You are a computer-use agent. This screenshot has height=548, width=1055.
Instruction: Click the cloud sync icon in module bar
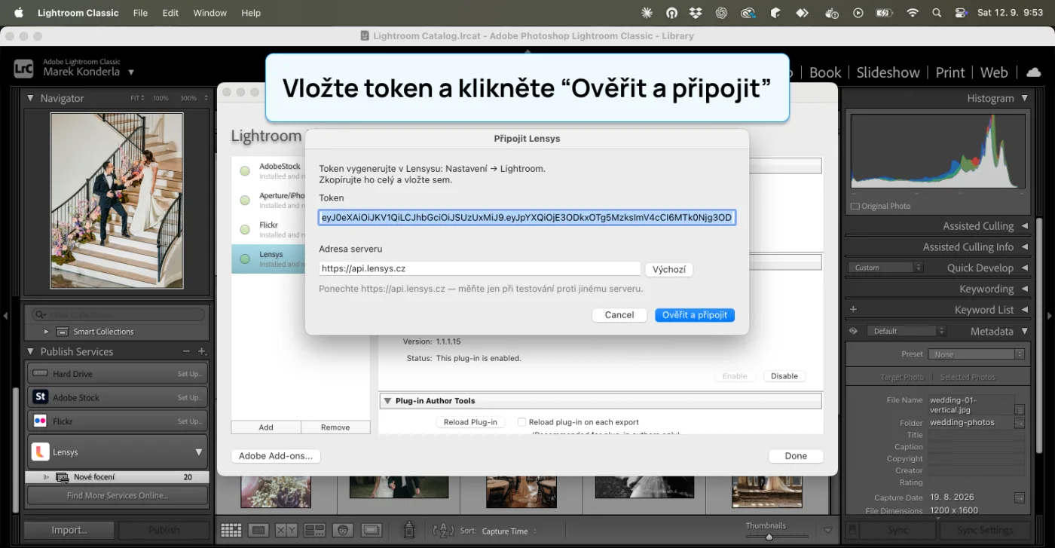1033,72
